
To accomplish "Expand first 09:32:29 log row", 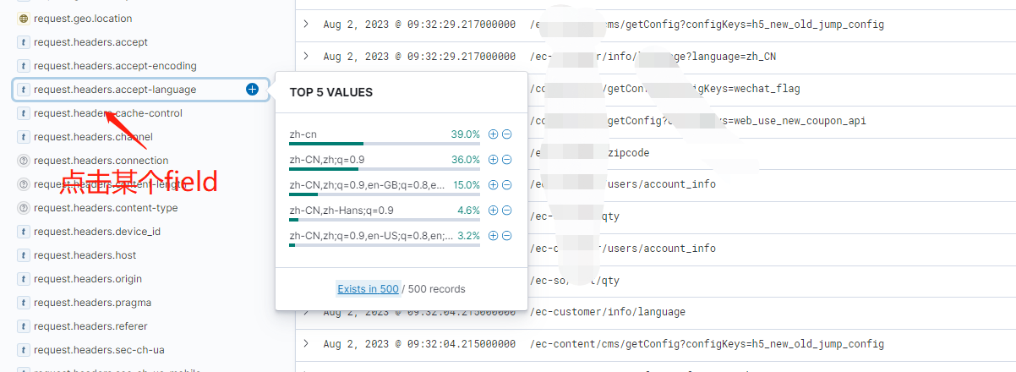I will 306,25.
